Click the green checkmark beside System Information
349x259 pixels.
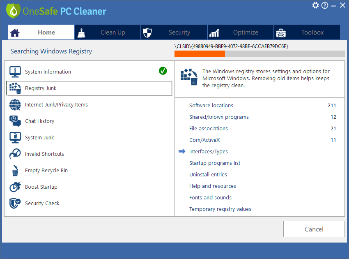[163, 71]
